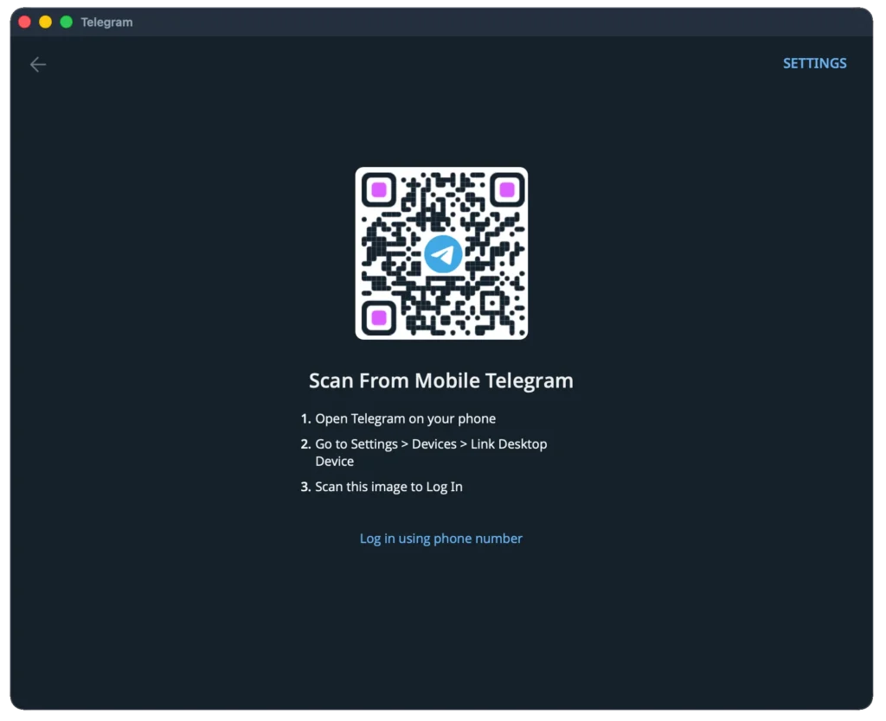Click the Go to Settings > Devices instruction
Viewport: 886px width, 721px height.
431,452
